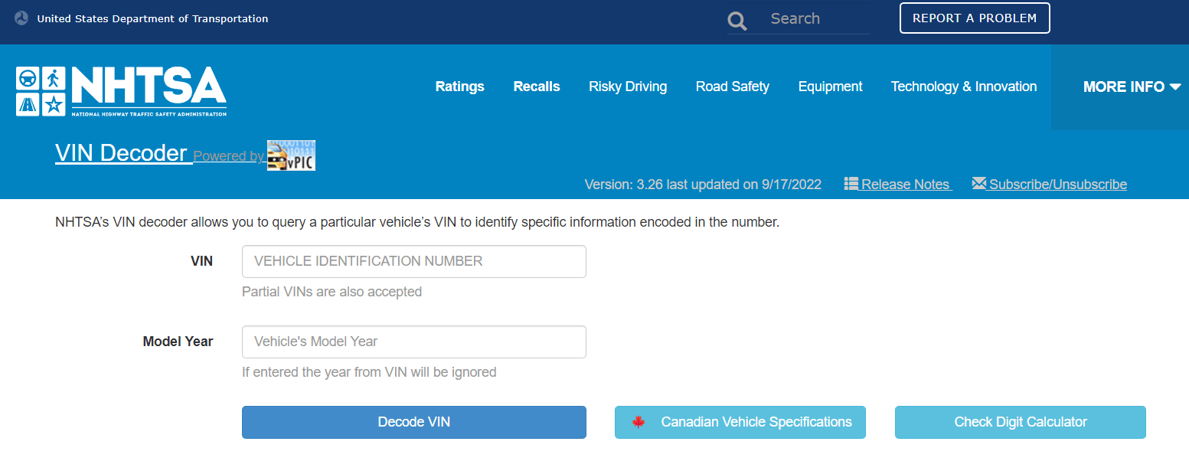
Task: Open the Equipment navigation item
Action: 830,87
